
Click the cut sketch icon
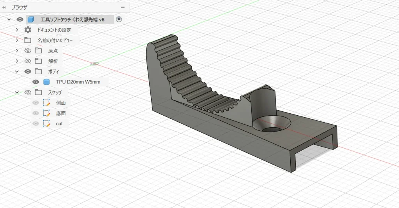[46, 123]
